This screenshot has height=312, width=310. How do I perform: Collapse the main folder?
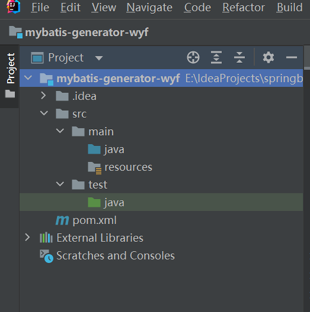60,131
